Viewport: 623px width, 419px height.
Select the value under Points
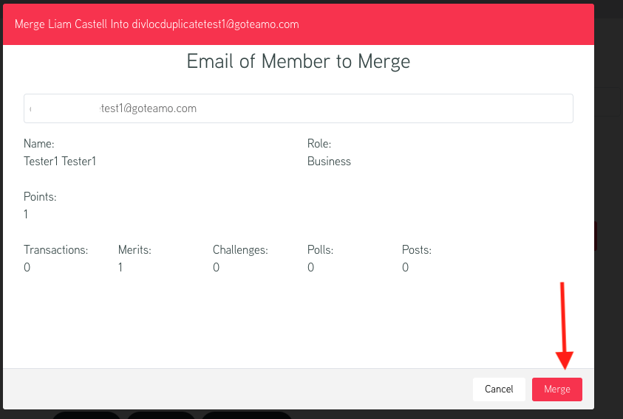click(26, 214)
